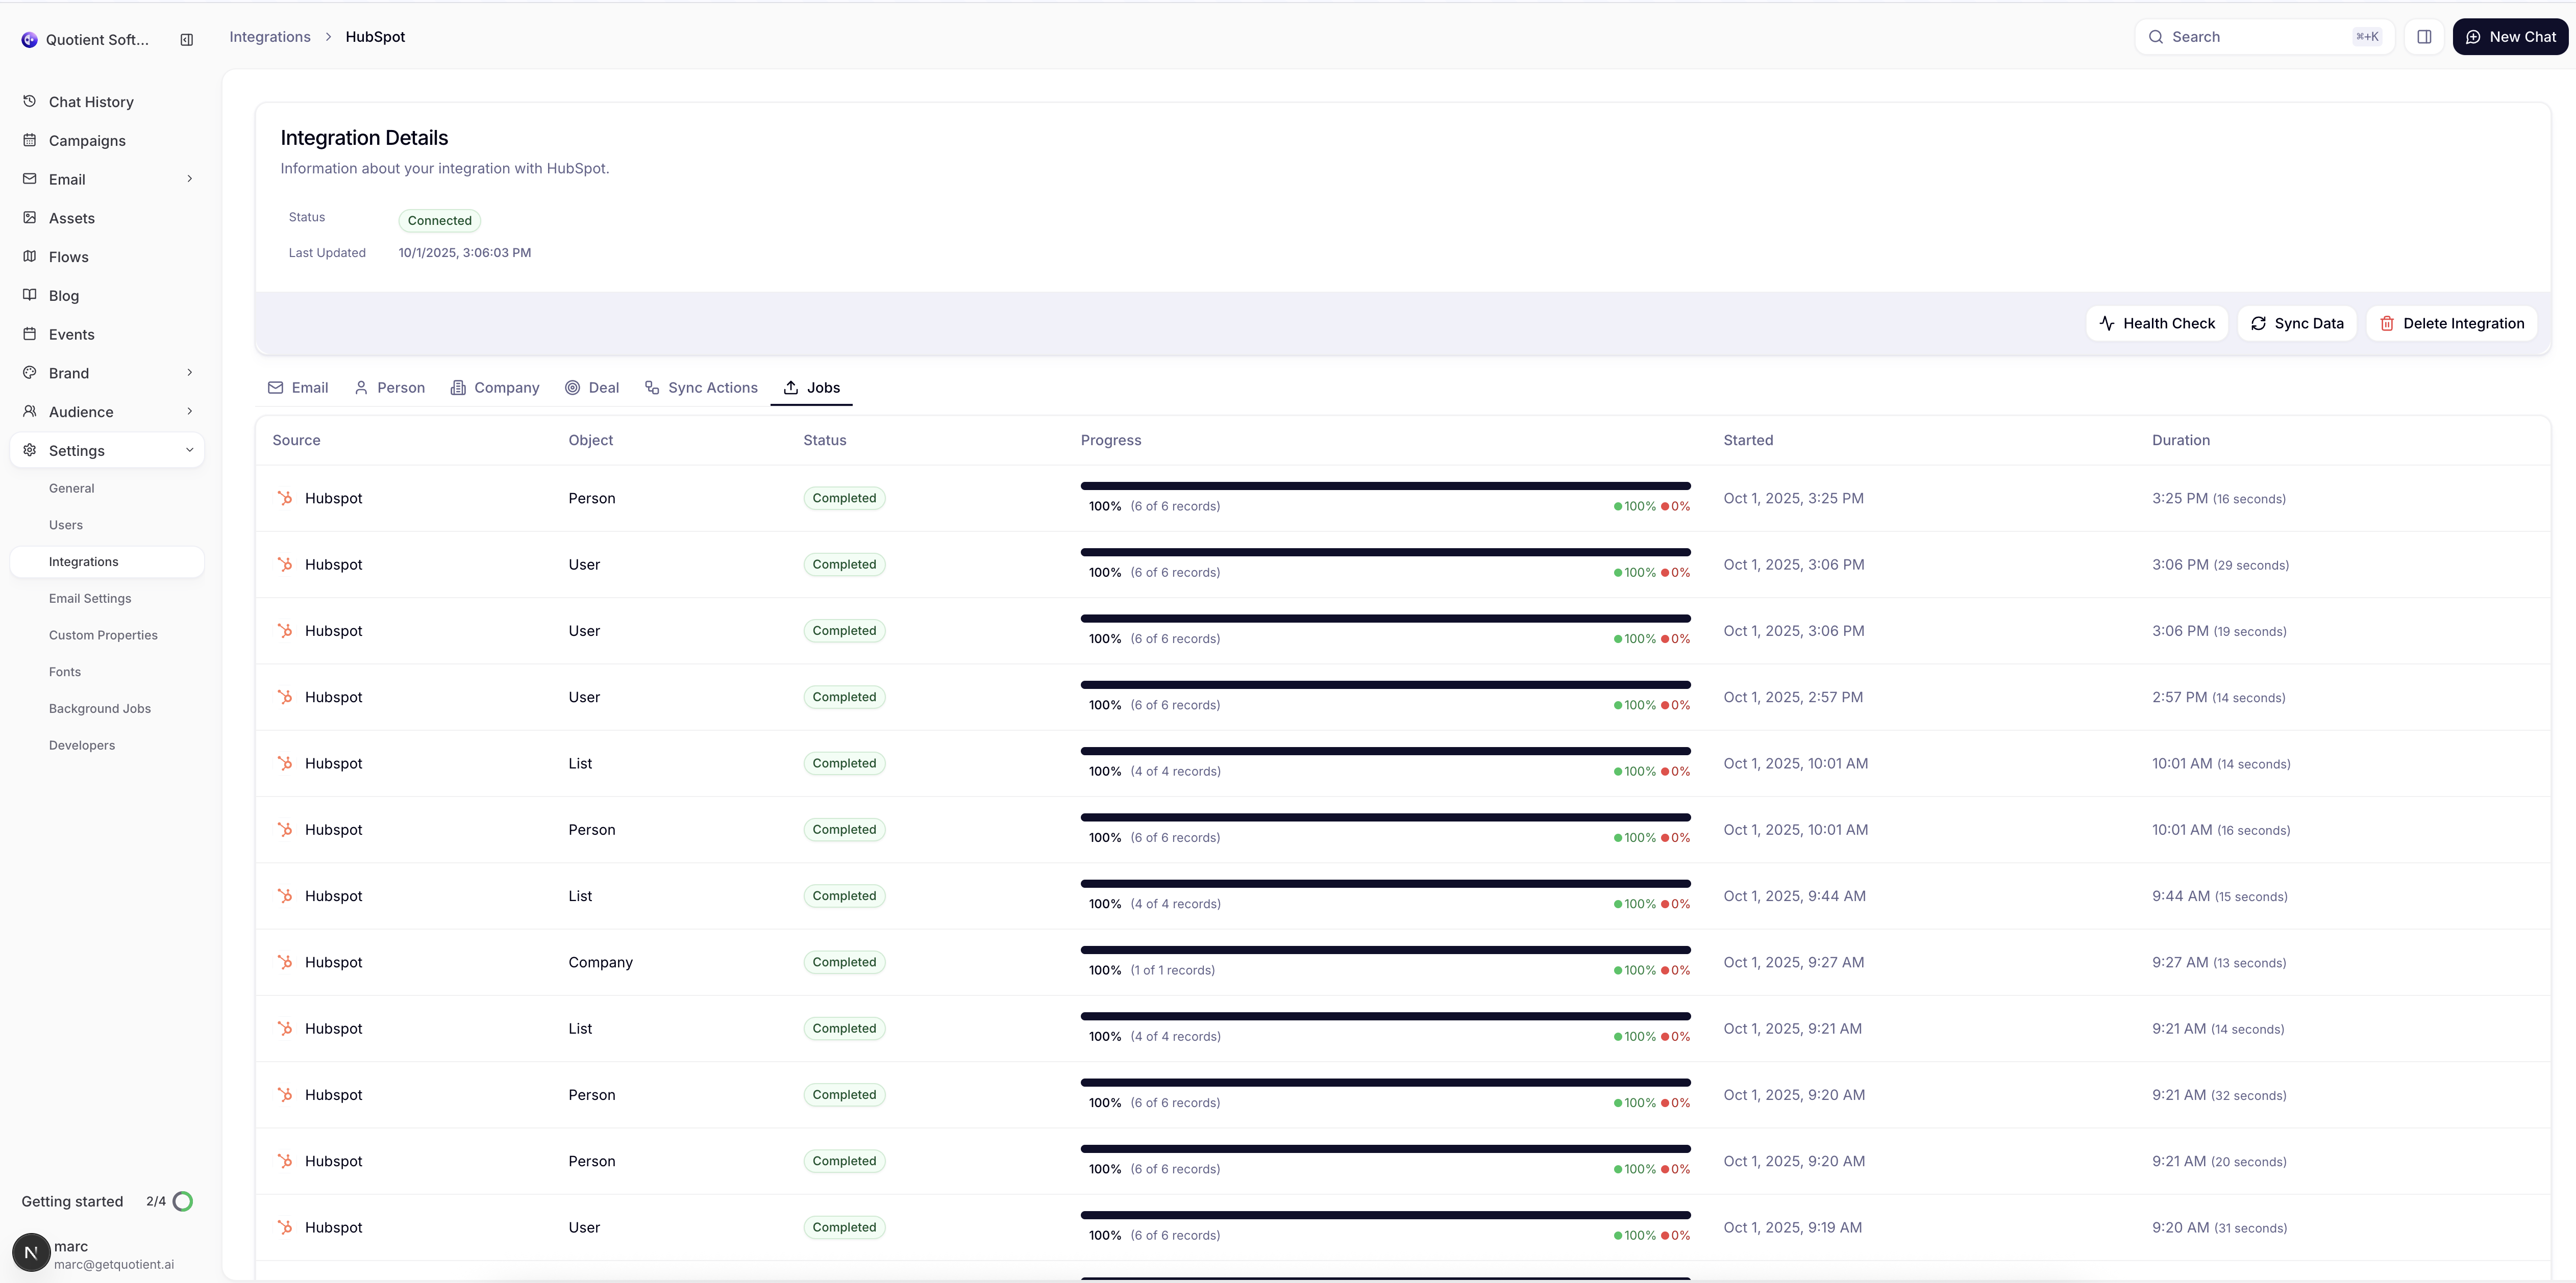Start a New Chat
The width and height of the screenshot is (2576, 1283).
pos(2511,36)
